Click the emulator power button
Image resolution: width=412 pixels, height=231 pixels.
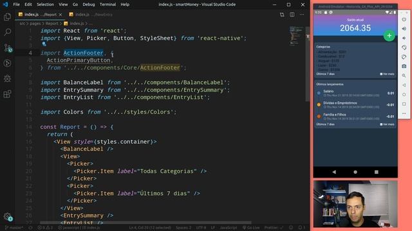404,19
